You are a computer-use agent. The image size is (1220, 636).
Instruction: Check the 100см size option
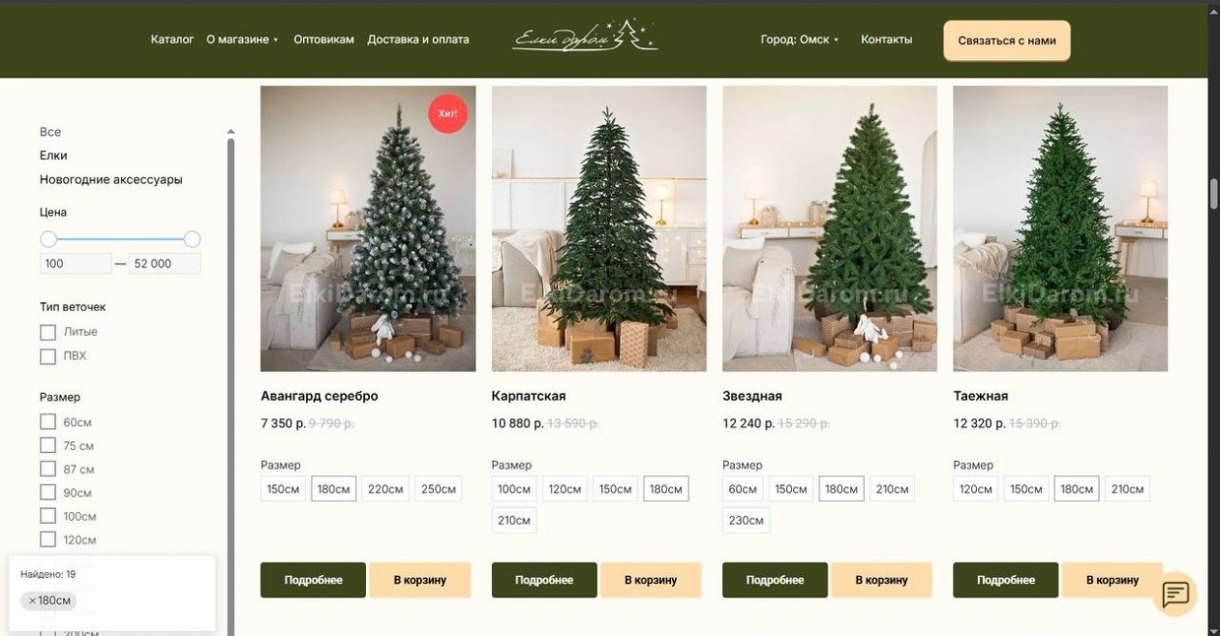(47, 516)
